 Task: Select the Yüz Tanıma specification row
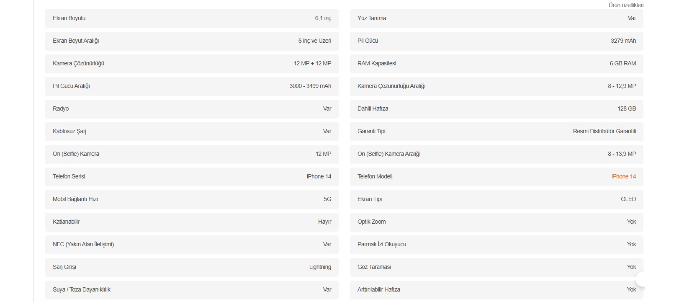[x=496, y=18]
